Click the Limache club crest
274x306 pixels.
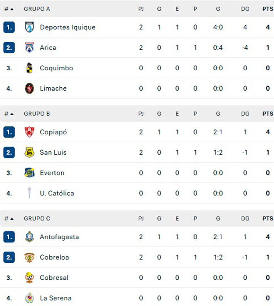pos(29,88)
